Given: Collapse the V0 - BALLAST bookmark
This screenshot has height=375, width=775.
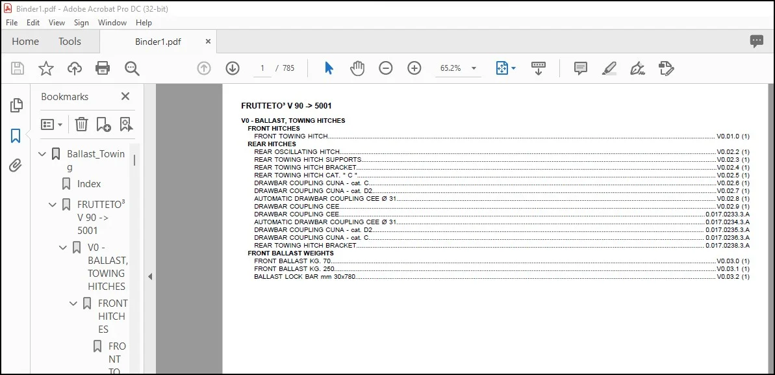Looking at the screenshot, I should [63, 248].
